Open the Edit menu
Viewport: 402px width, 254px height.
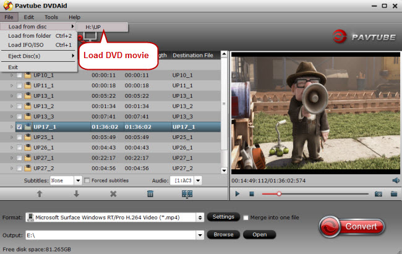[x=29, y=17]
